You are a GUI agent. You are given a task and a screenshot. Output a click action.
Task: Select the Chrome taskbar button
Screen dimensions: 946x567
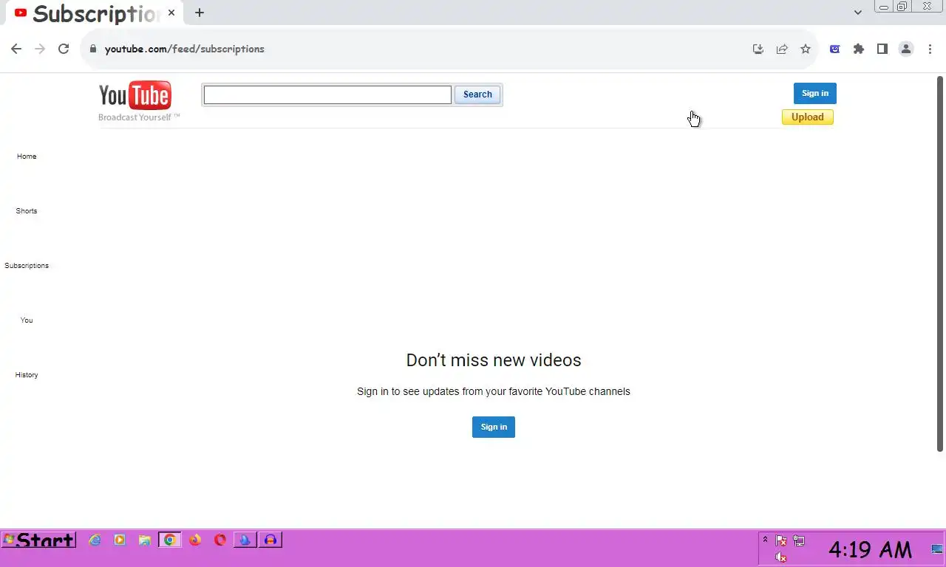coord(170,540)
